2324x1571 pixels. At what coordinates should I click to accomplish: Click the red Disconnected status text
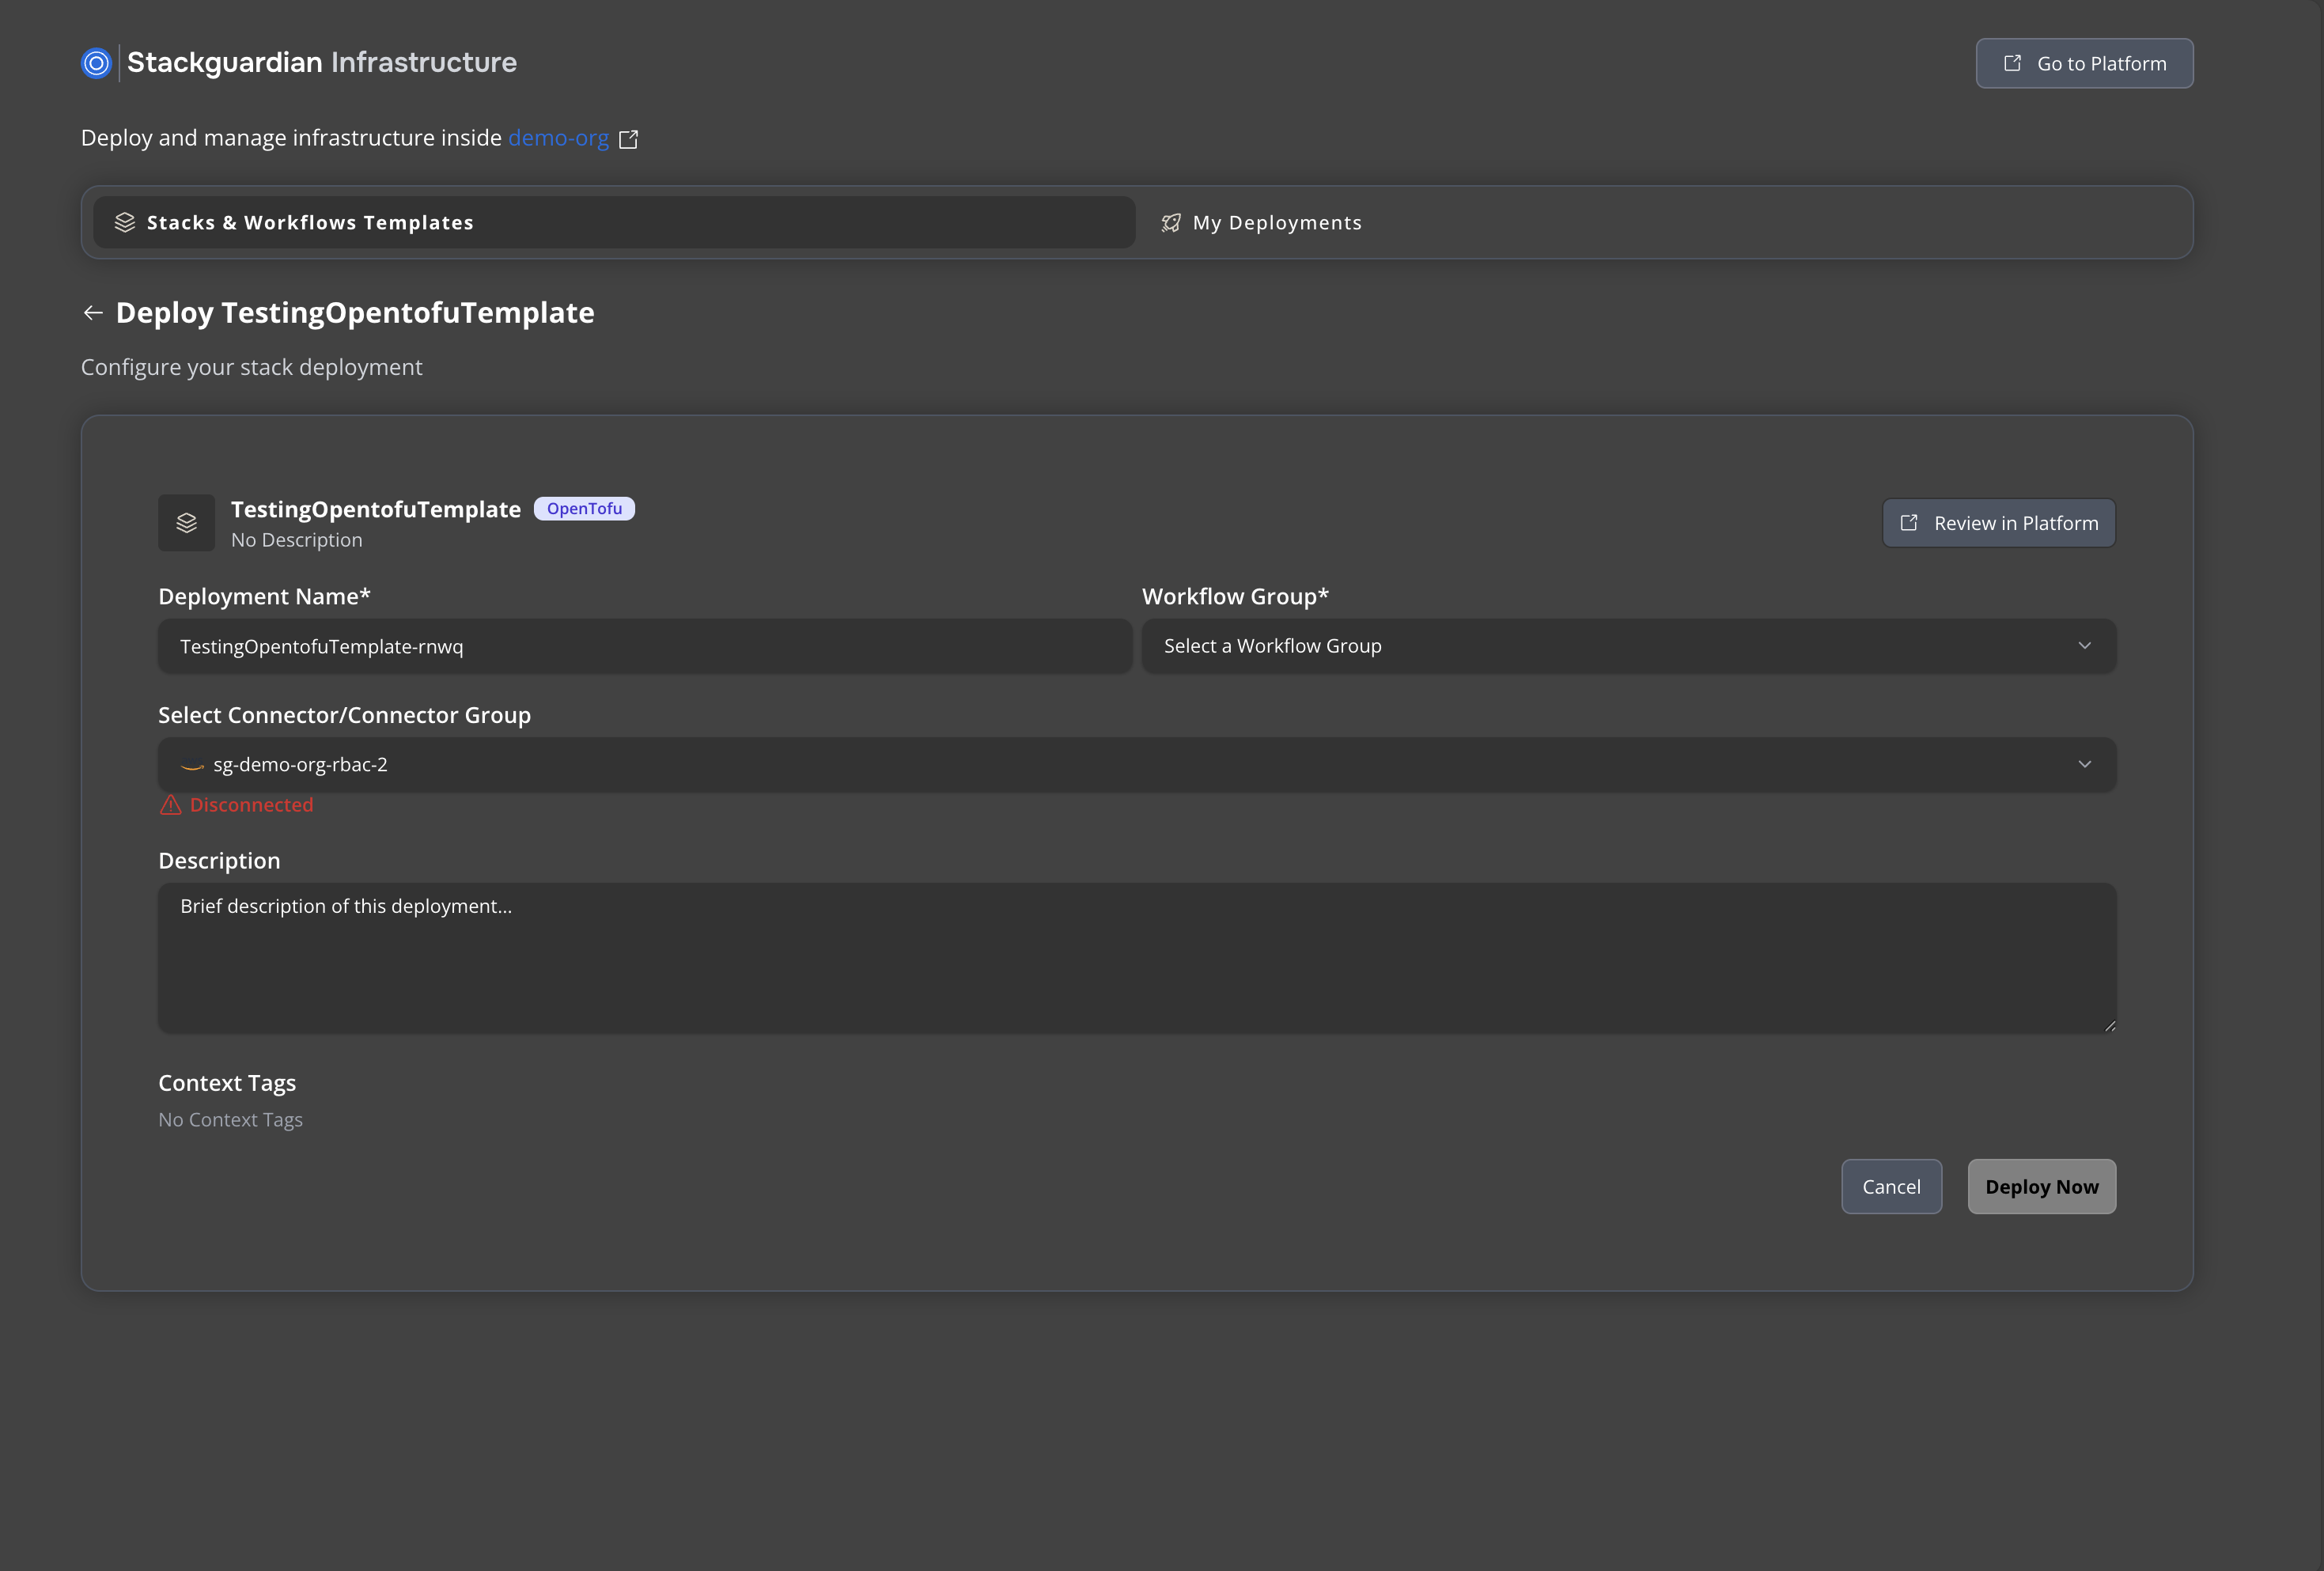[x=251, y=805]
